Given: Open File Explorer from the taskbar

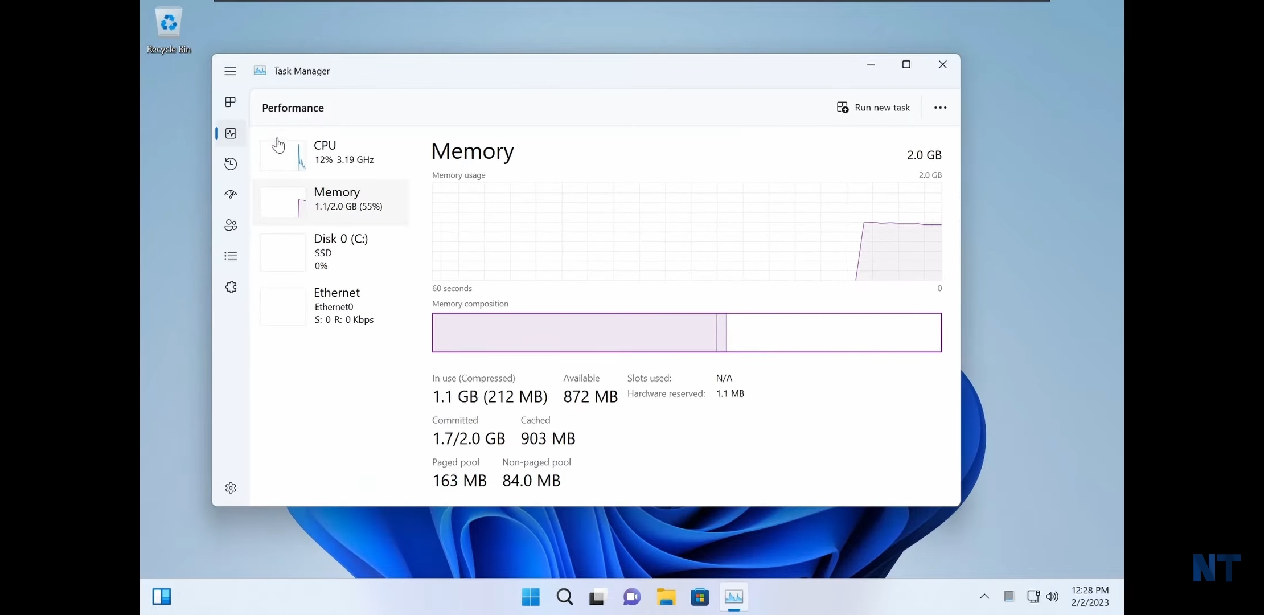Looking at the screenshot, I should pos(666,597).
